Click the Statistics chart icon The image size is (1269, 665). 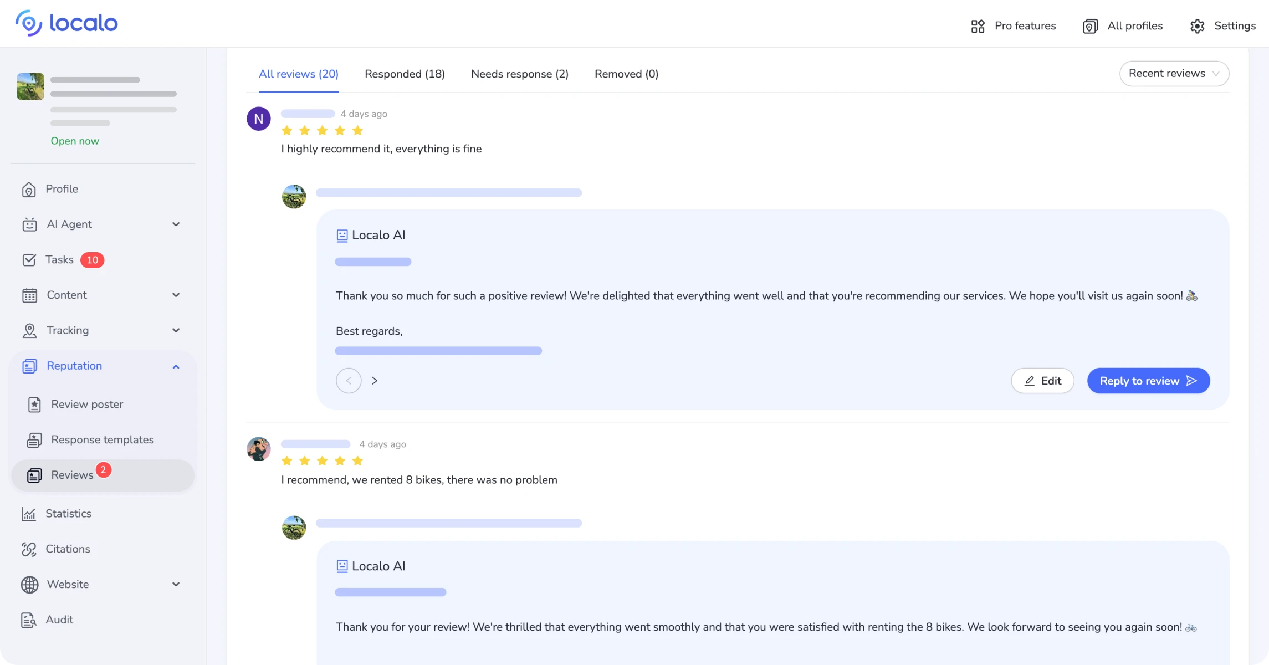point(29,514)
